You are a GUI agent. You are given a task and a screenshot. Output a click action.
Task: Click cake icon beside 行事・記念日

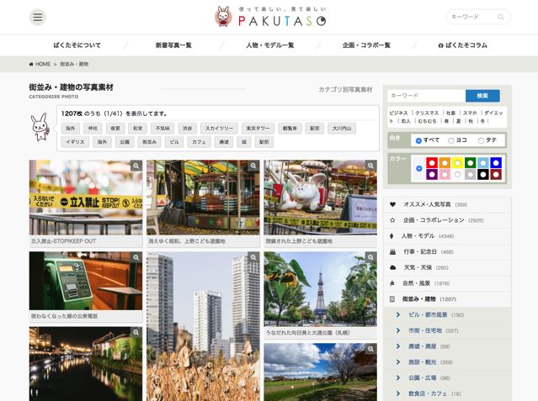392,252
